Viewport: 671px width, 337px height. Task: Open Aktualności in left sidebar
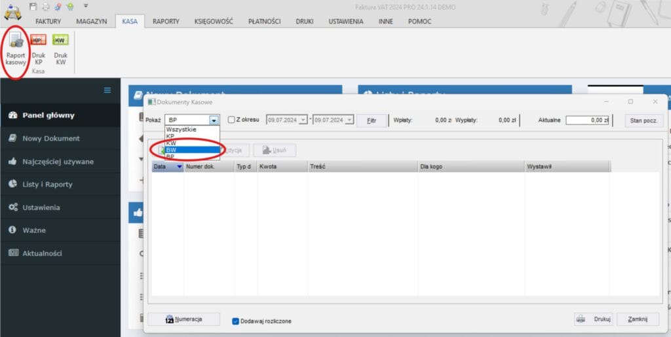42,253
